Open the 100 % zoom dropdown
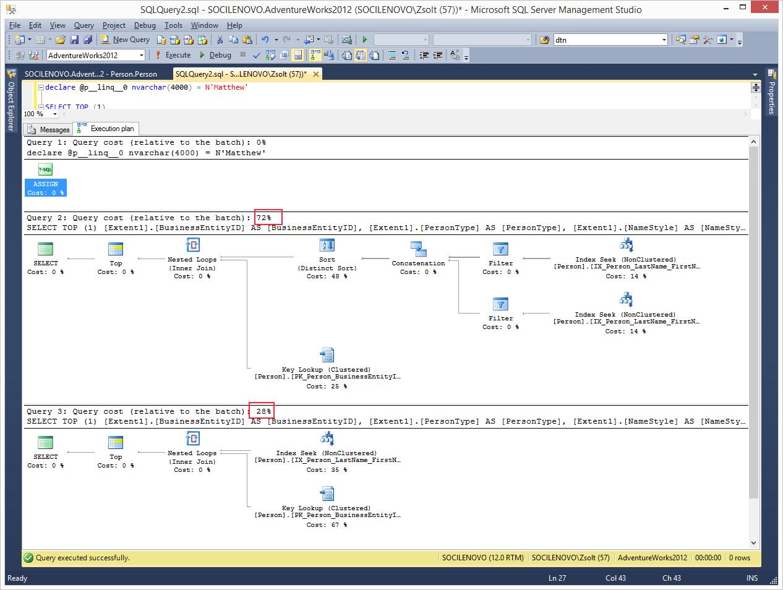783x590 pixels. (x=54, y=114)
